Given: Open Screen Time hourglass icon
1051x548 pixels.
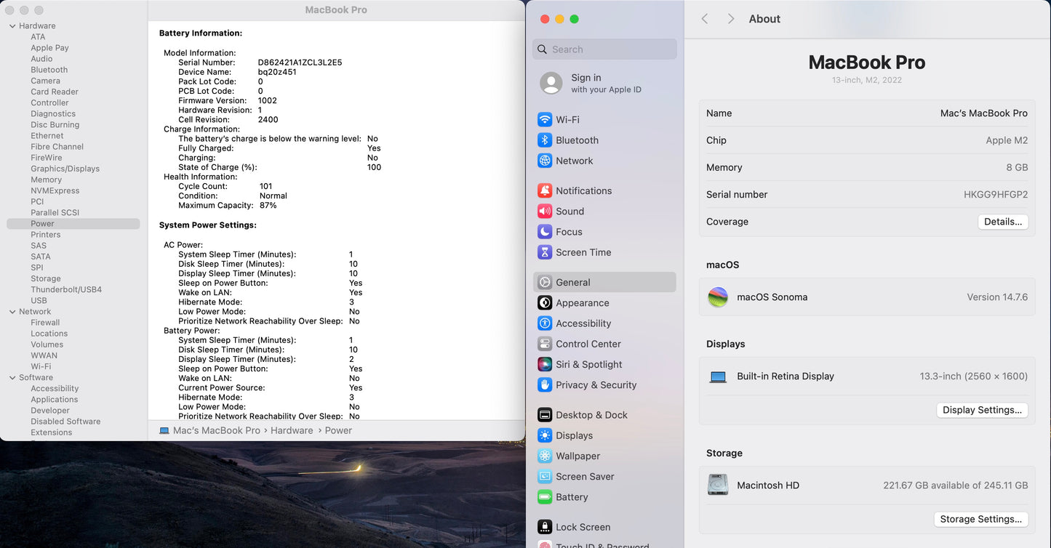Looking at the screenshot, I should tap(544, 252).
